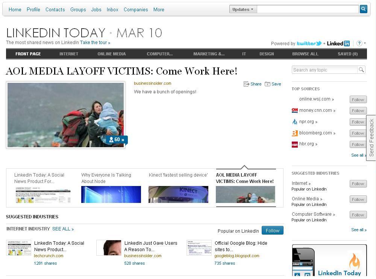
Task: Expand the More menu in the top navigation
Action: [x=159, y=9]
